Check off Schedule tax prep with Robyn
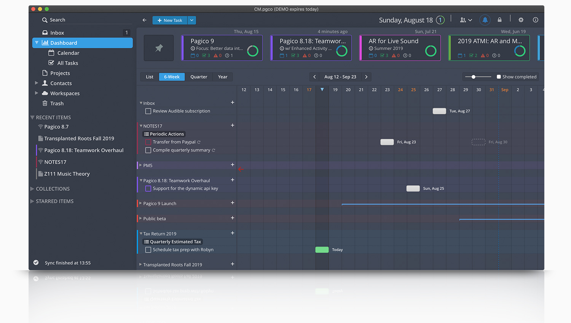The width and height of the screenshot is (571, 323). click(148, 250)
